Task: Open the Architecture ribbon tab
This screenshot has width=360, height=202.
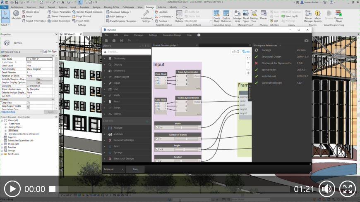Action: click(17, 7)
